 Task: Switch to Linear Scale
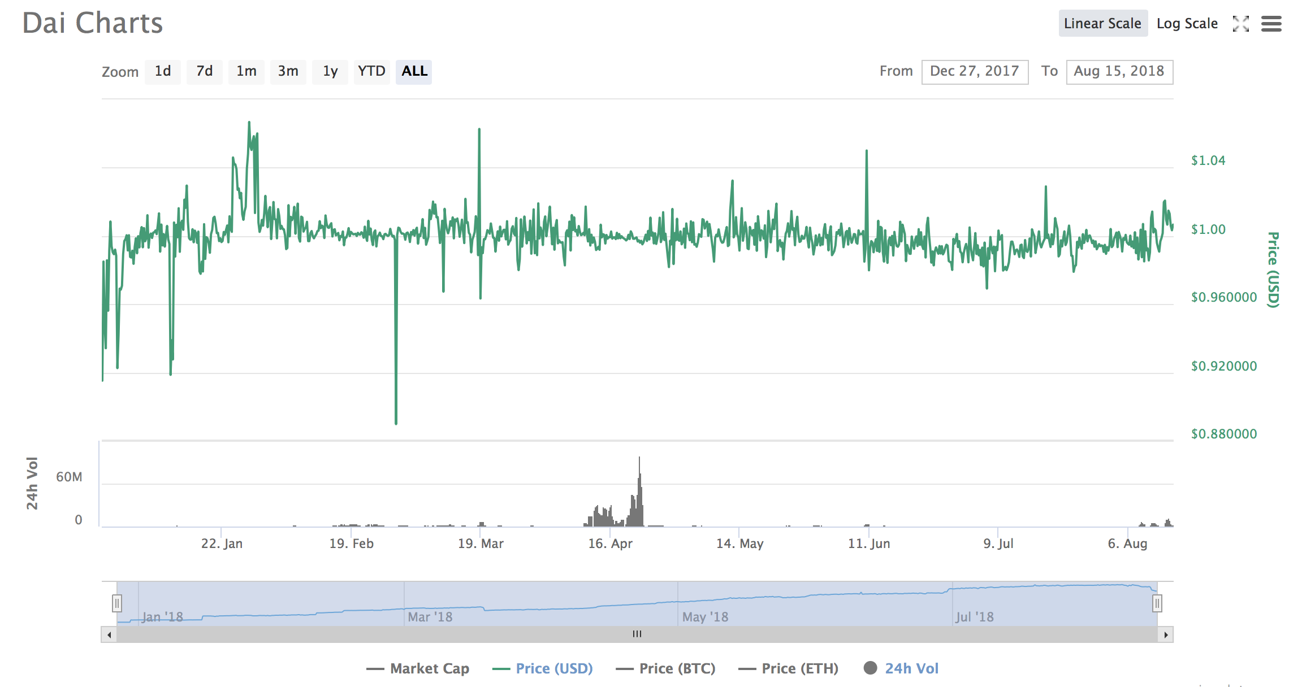tap(1103, 23)
